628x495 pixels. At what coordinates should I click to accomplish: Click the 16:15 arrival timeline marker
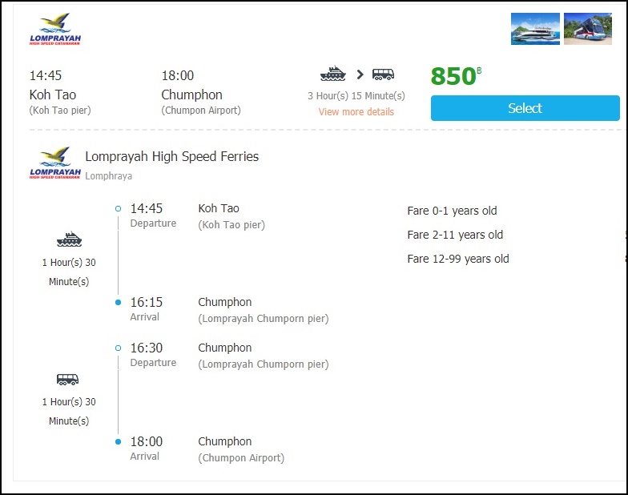pyautogui.click(x=118, y=302)
